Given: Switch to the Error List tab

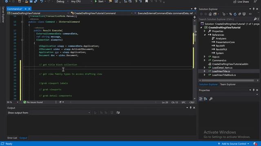Looking at the screenshot, I should 12,138.
